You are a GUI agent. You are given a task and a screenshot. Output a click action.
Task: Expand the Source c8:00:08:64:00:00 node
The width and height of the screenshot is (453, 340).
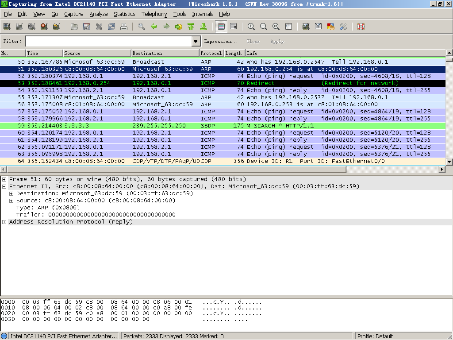pyautogui.click(x=11, y=201)
